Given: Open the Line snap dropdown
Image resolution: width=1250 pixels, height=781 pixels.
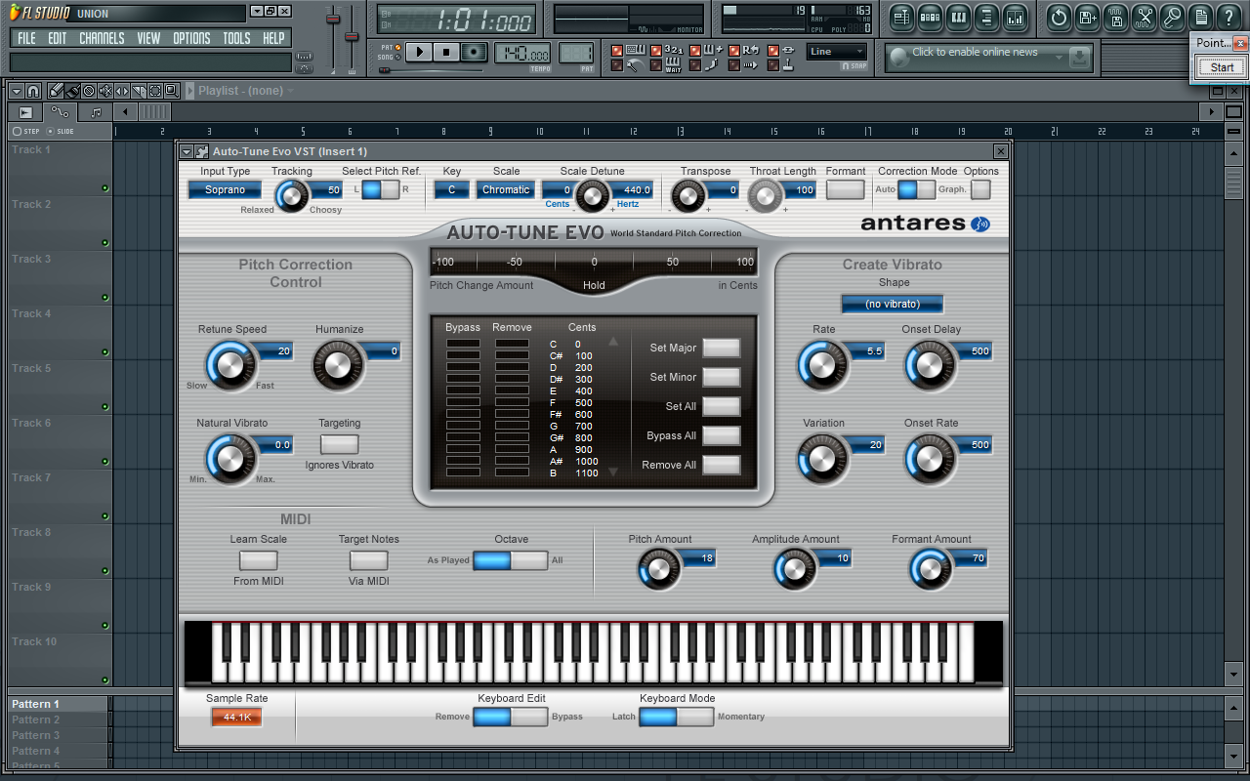Looking at the screenshot, I should pyautogui.click(x=837, y=52).
